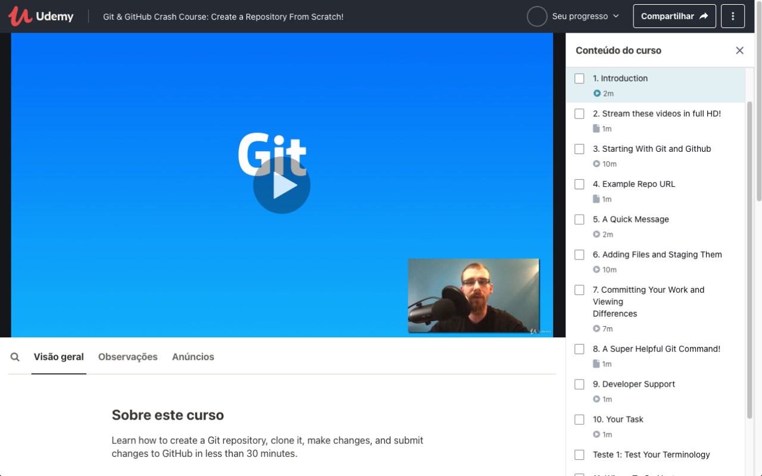762x476 pixels.
Task: Close the Conteúdo do curso panel
Action: pyautogui.click(x=739, y=51)
